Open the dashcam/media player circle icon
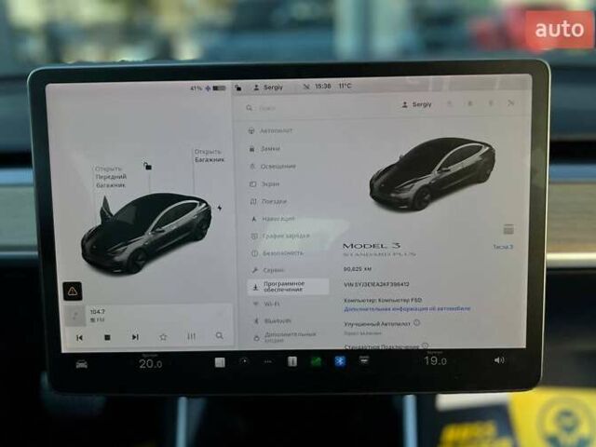This screenshot has width=596, height=447. [x=244, y=361]
